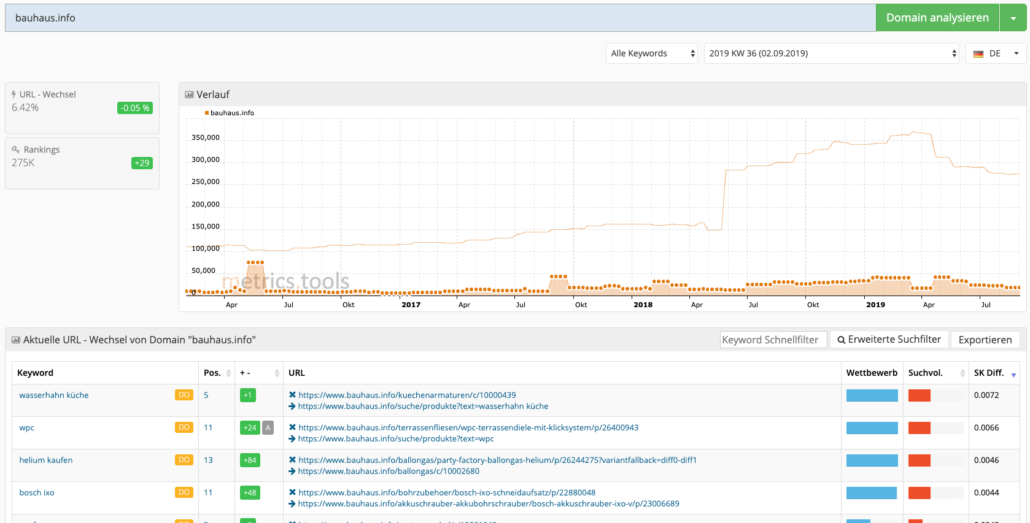
Task: Edit the bauhaus.info domain field
Action: (x=440, y=18)
